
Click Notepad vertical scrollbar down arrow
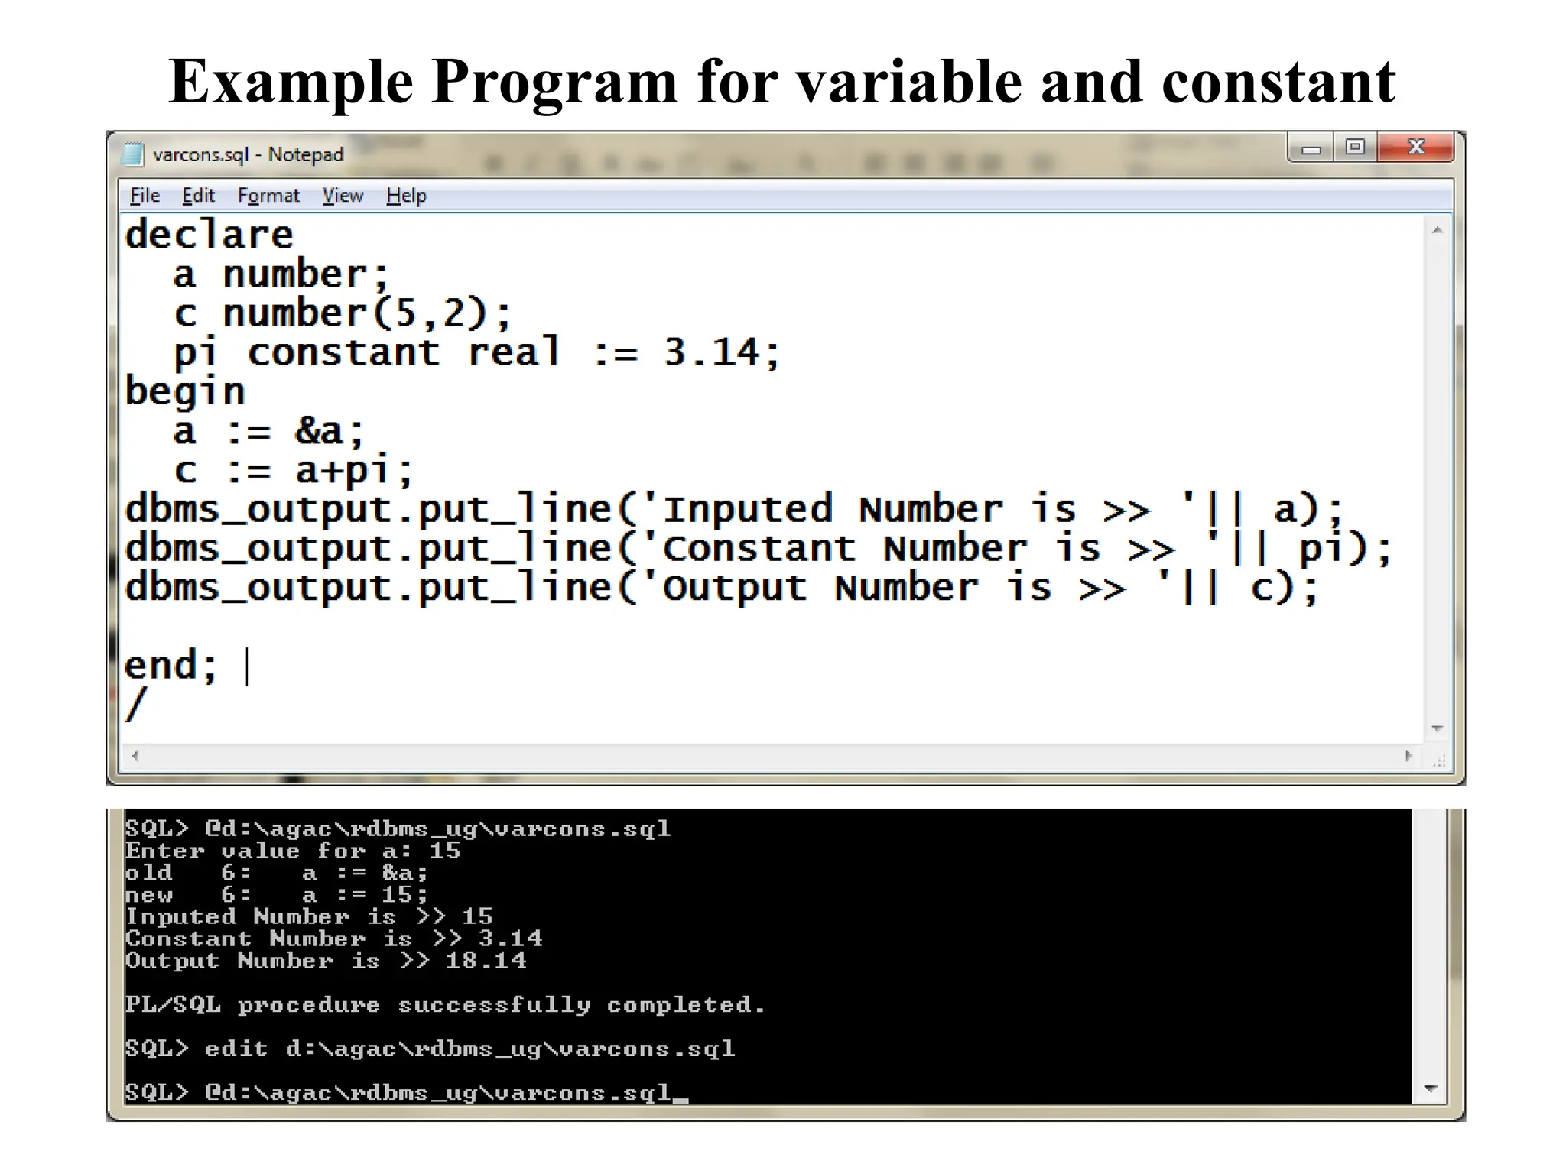pyautogui.click(x=1437, y=729)
